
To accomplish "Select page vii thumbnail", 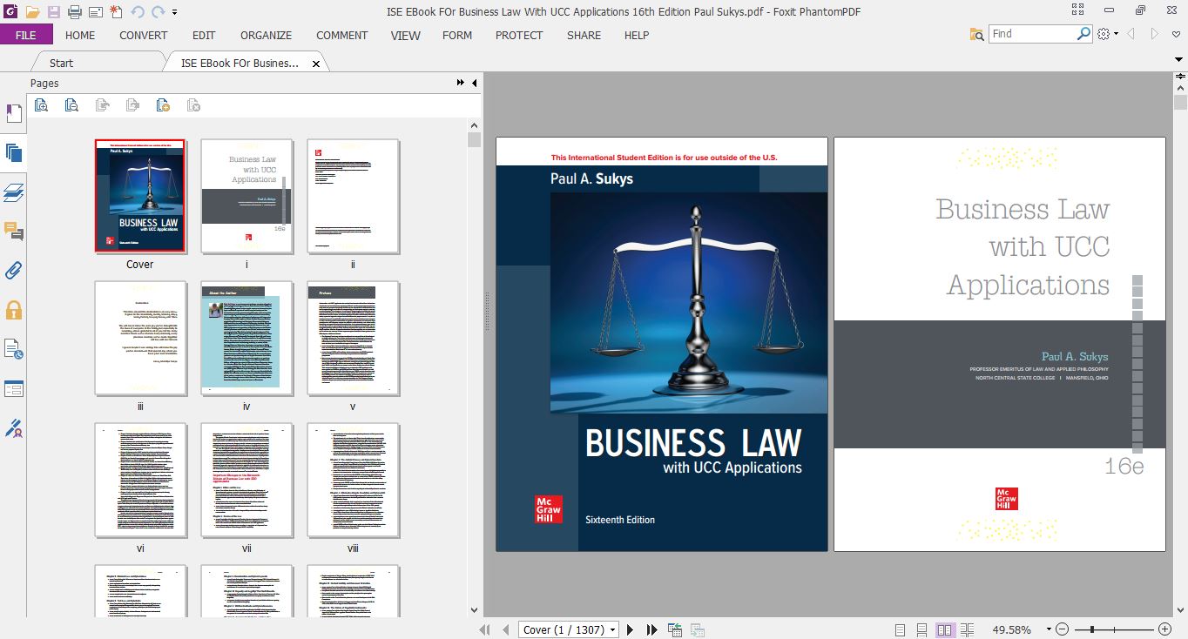I will click(x=246, y=480).
